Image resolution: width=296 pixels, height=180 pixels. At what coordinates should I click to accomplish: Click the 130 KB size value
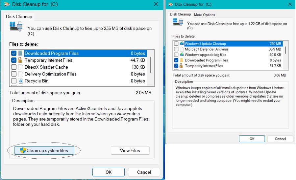(x=138, y=67)
